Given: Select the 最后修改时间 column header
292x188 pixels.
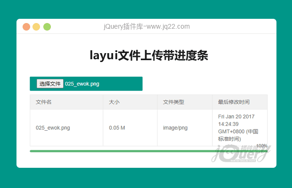Looking at the screenshot, I should pyautogui.click(x=234, y=102).
